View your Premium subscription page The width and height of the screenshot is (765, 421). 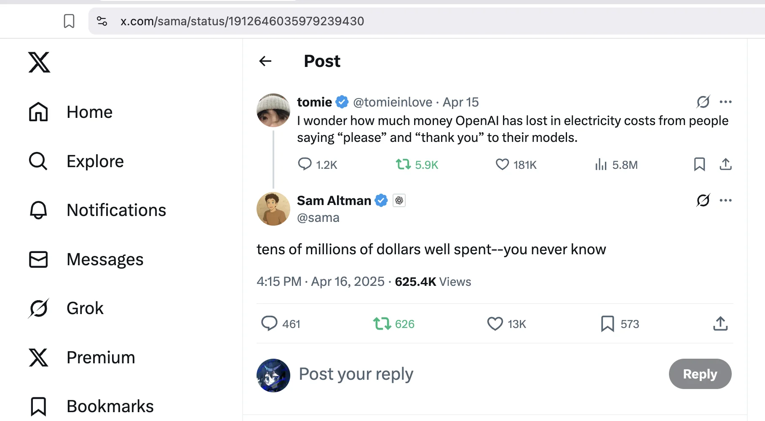100,357
